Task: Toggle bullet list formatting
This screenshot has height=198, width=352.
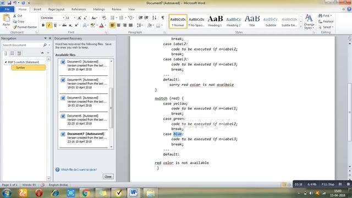Action: [112, 18]
